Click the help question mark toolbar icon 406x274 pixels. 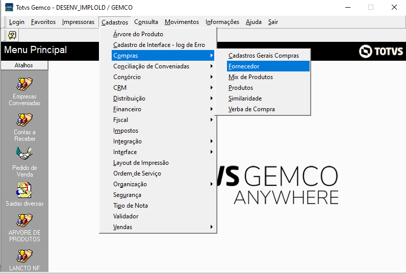(12, 35)
